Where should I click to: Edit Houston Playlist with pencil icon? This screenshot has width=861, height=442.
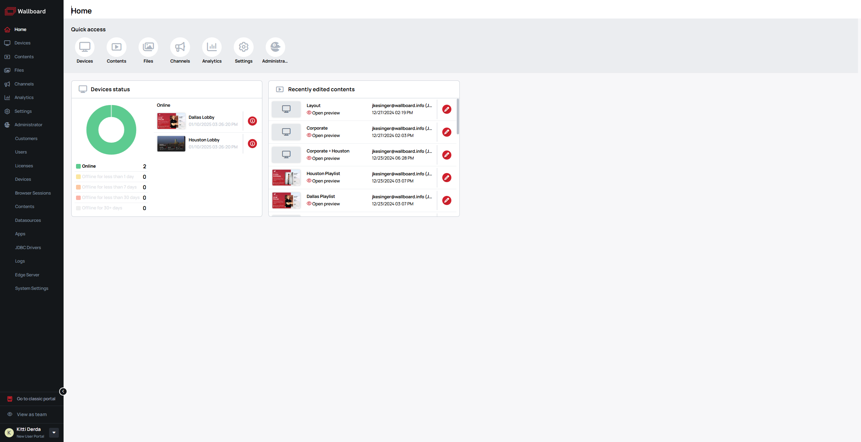(x=447, y=177)
